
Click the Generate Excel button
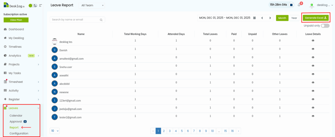[x=316, y=18]
